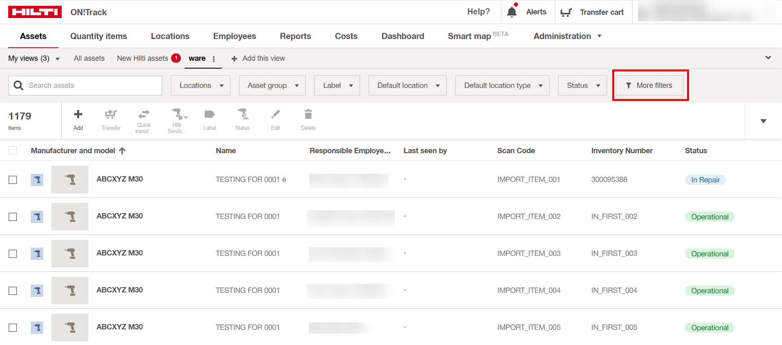Click the Label tag icon

pos(209,115)
